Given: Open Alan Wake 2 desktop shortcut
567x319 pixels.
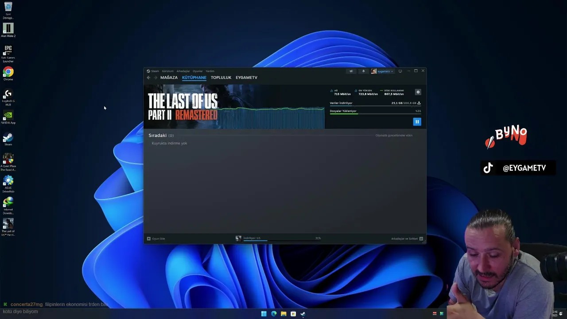Looking at the screenshot, I should (x=8, y=31).
